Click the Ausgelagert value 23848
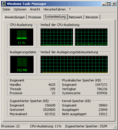The height and width of the screenshot is (130, 118). 103,110
